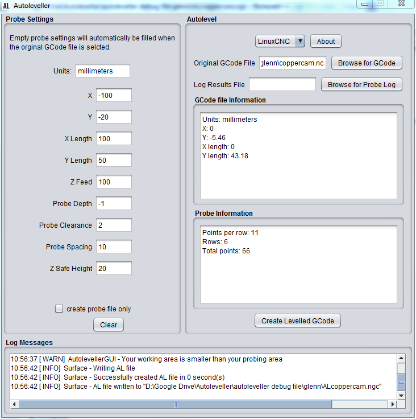Select the Probe Depth field
This screenshot has height=419, width=416.
[114, 204]
